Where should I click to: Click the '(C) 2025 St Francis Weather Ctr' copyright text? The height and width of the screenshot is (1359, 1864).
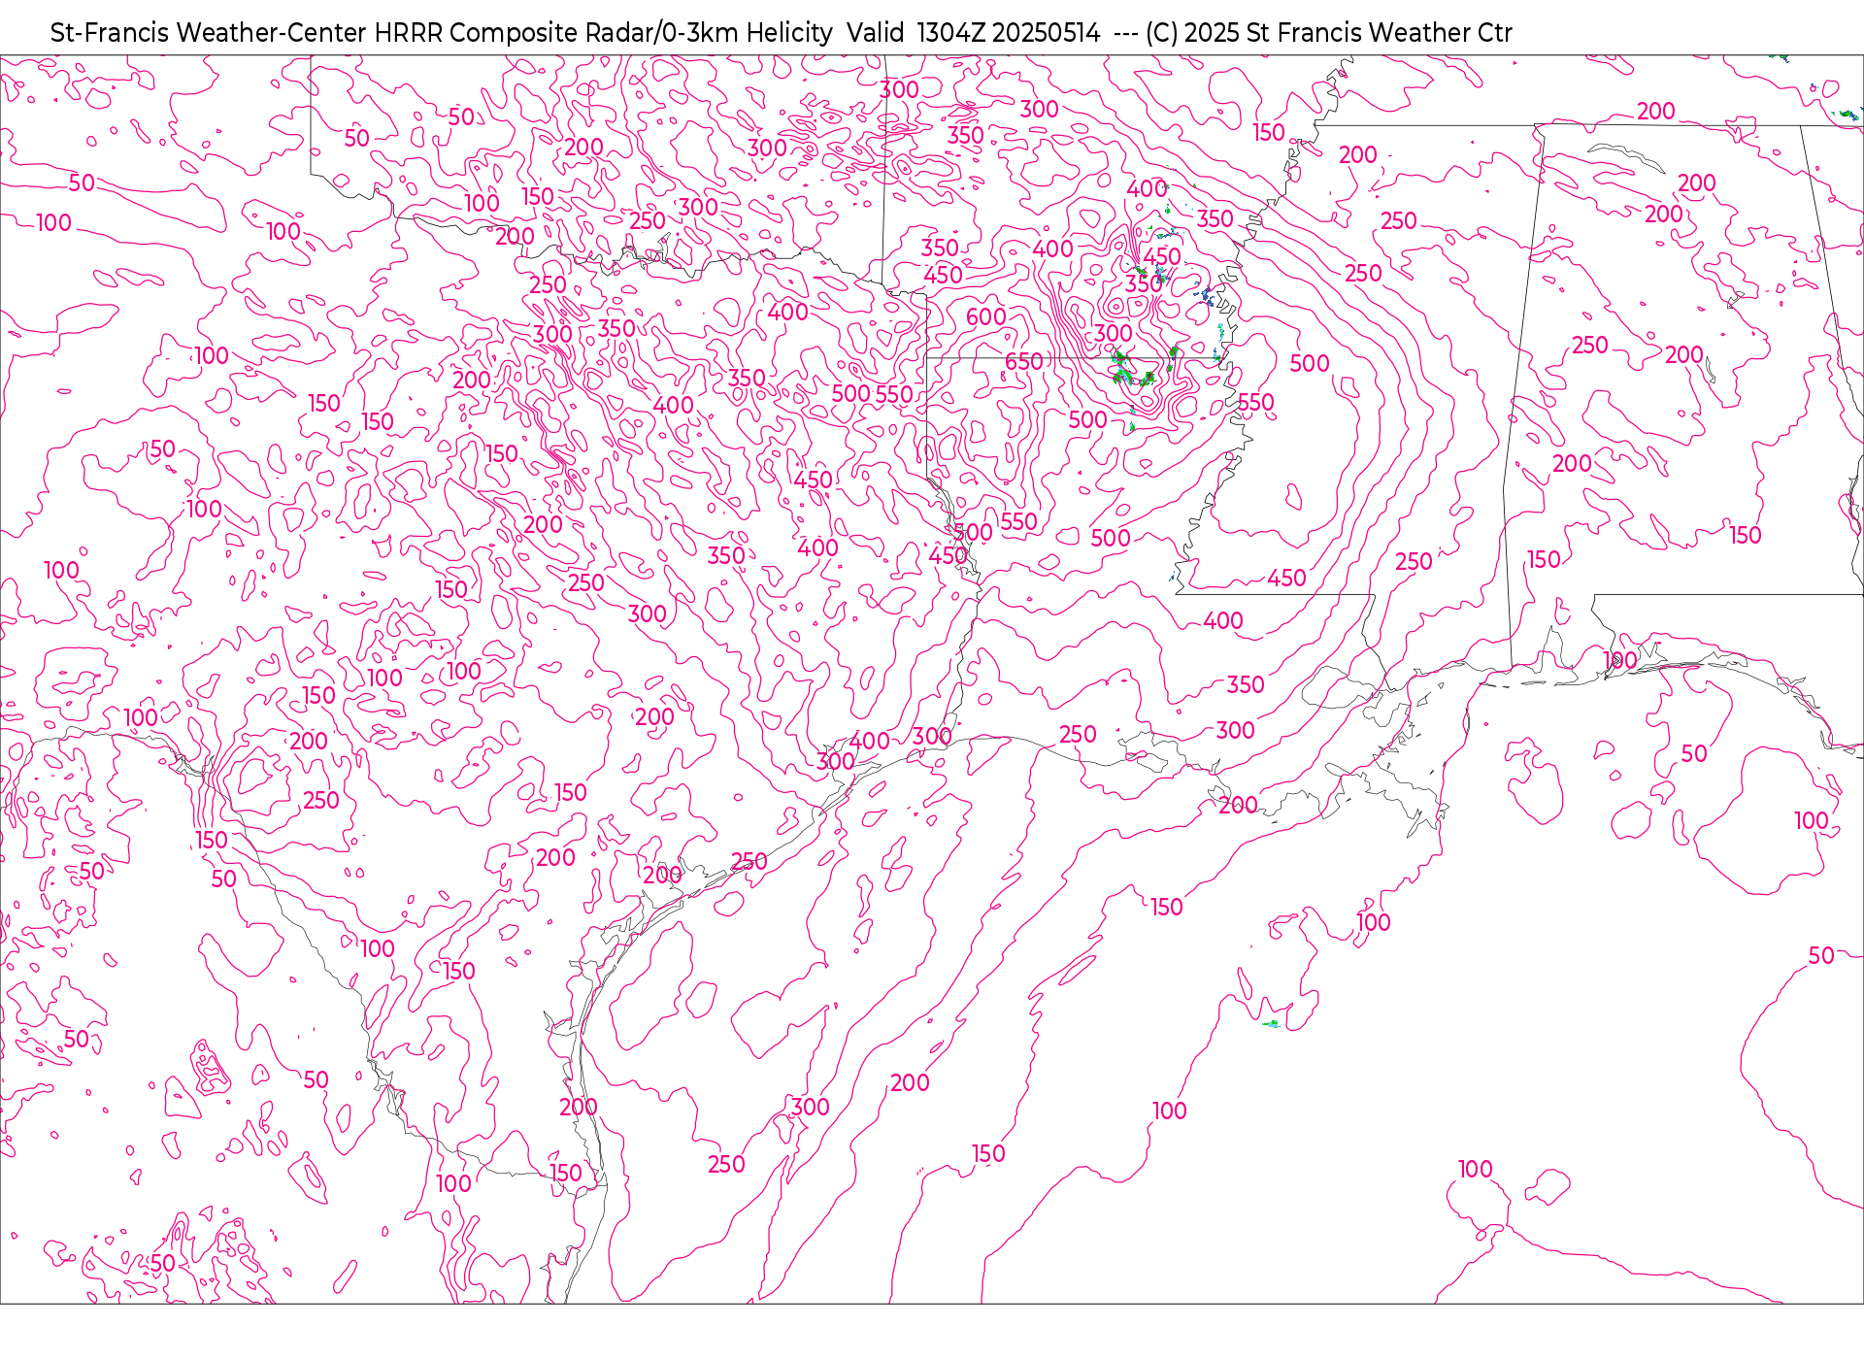pyautogui.click(x=1329, y=33)
